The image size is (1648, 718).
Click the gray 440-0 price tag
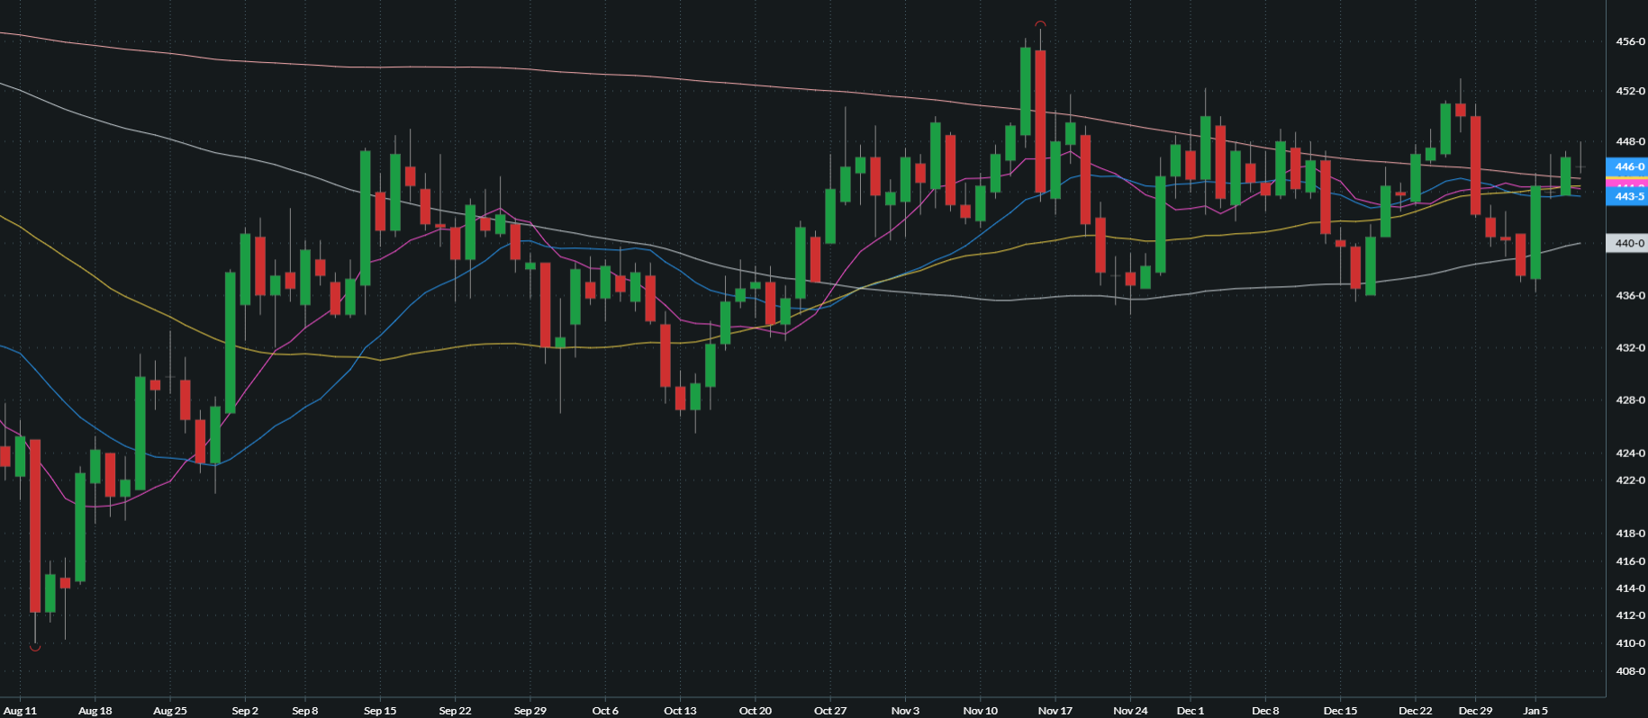(x=1627, y=243)
